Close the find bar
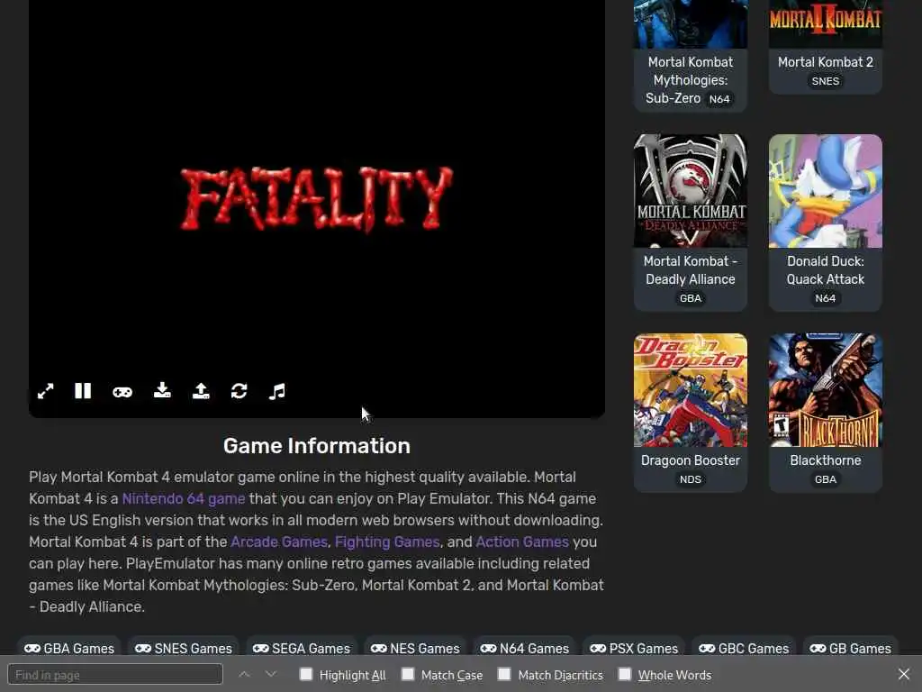 pyautogui.click(x=904, y=674)
